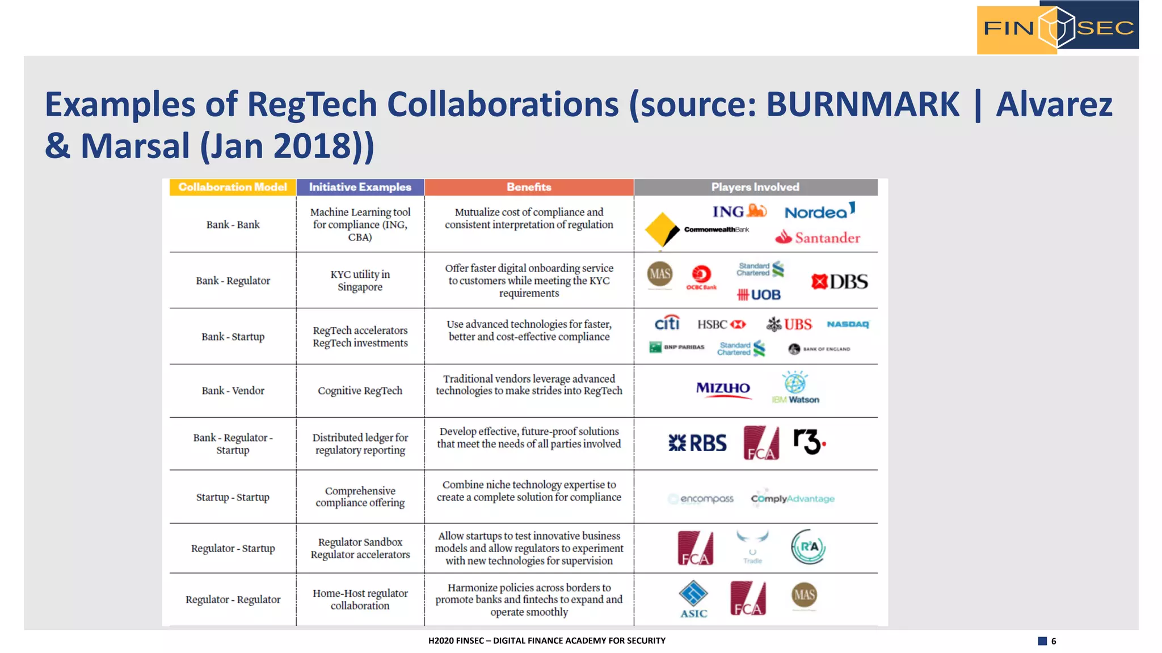Click 'Harmonize policies across borders' text

529,600
